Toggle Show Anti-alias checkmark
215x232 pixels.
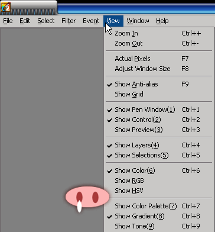coord(159,84)
